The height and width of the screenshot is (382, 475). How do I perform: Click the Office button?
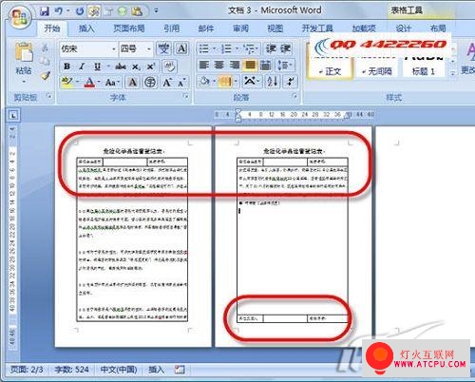[21, 17]
